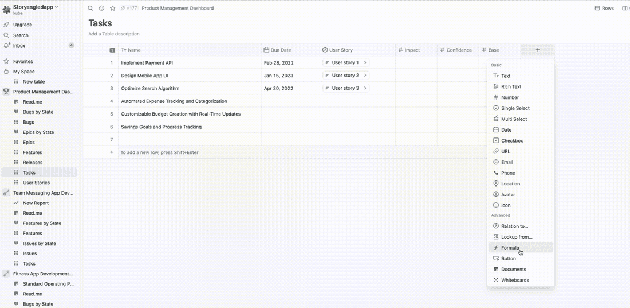
Task: Click the plus icon to add a new row
Action: 112,152
